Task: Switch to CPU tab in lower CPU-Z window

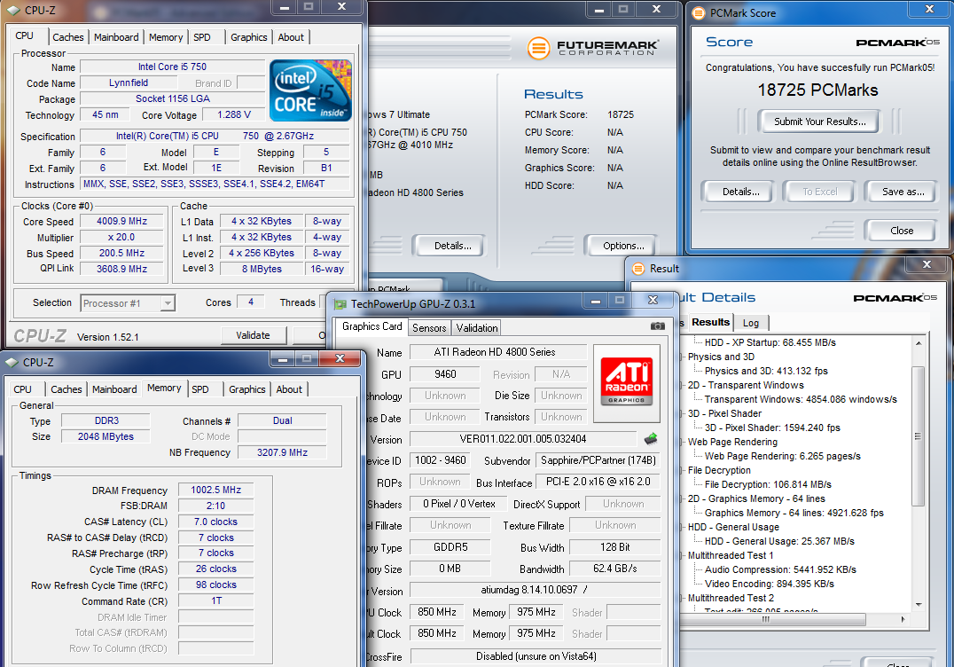Action: [x=22, y=389]
